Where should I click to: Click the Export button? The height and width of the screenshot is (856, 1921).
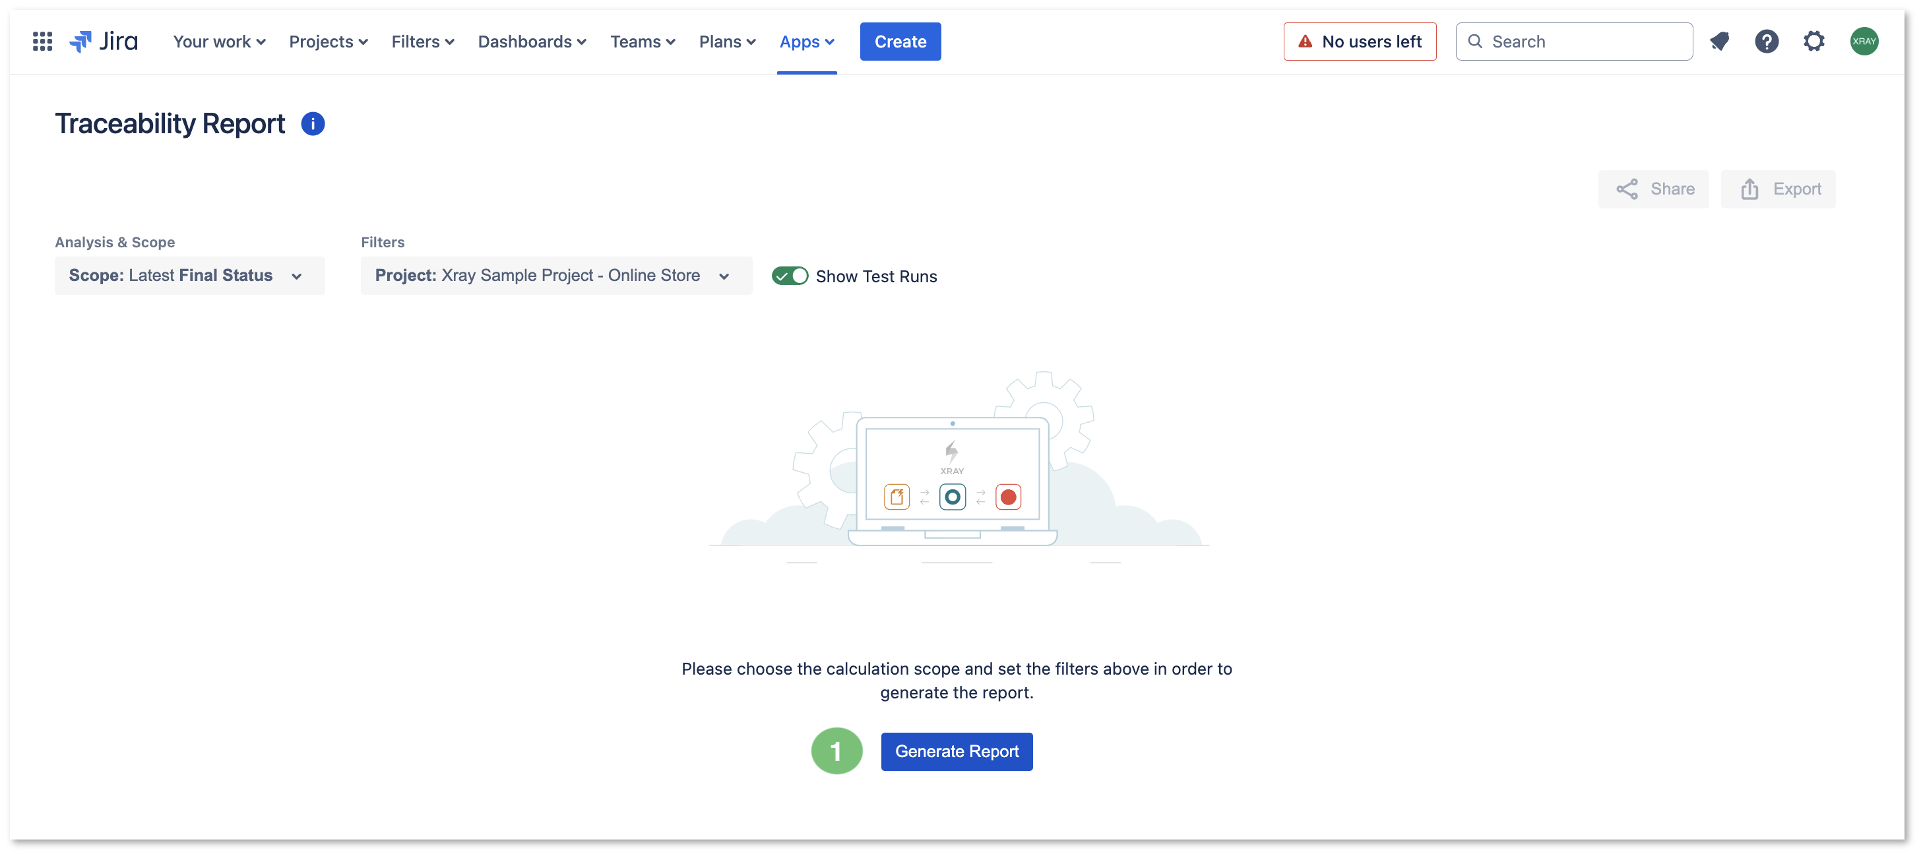pyautogui.click(x=1779, y=189)
